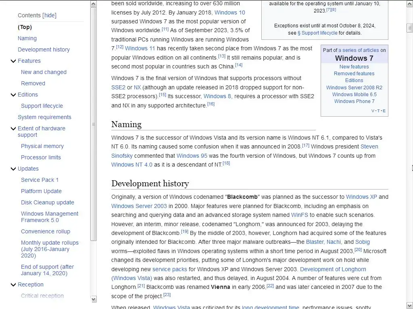Open Editions link in Windows 7 box
The image size is (413, 309).
(354, 80)
